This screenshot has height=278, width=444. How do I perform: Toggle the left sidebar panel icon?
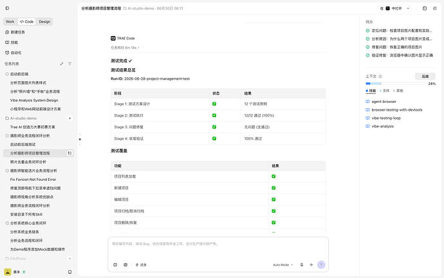[x=7, y=8]
